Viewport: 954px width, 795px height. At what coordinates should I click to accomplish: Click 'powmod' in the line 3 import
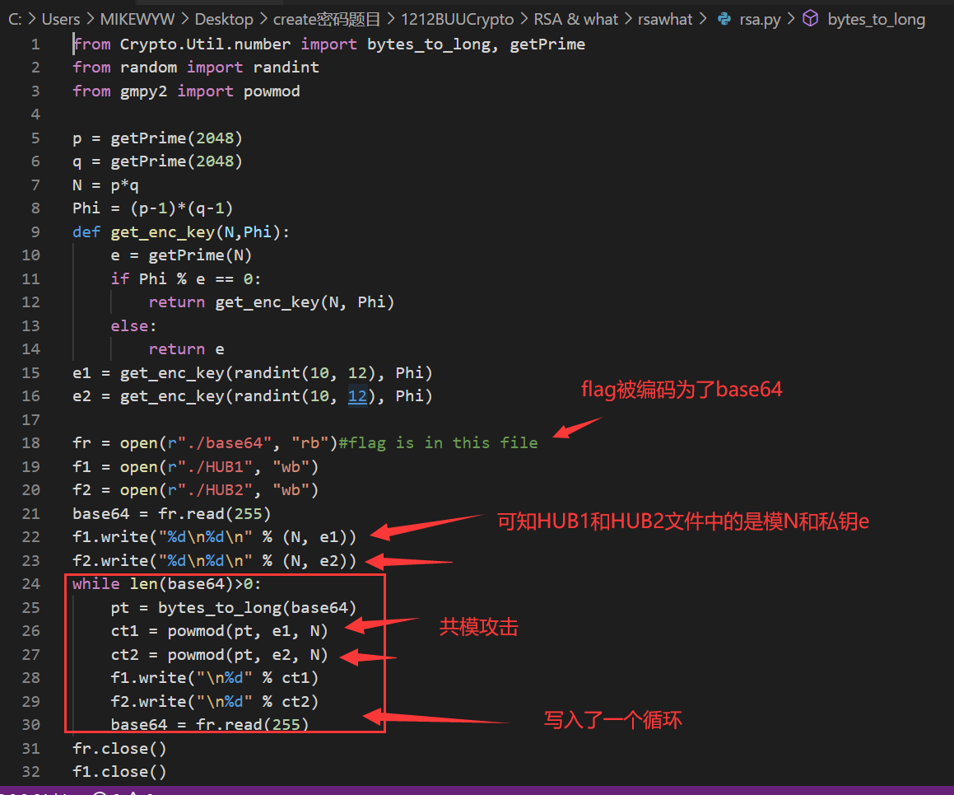(272, 91)
